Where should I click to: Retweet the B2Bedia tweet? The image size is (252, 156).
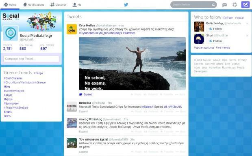(151, 111)
